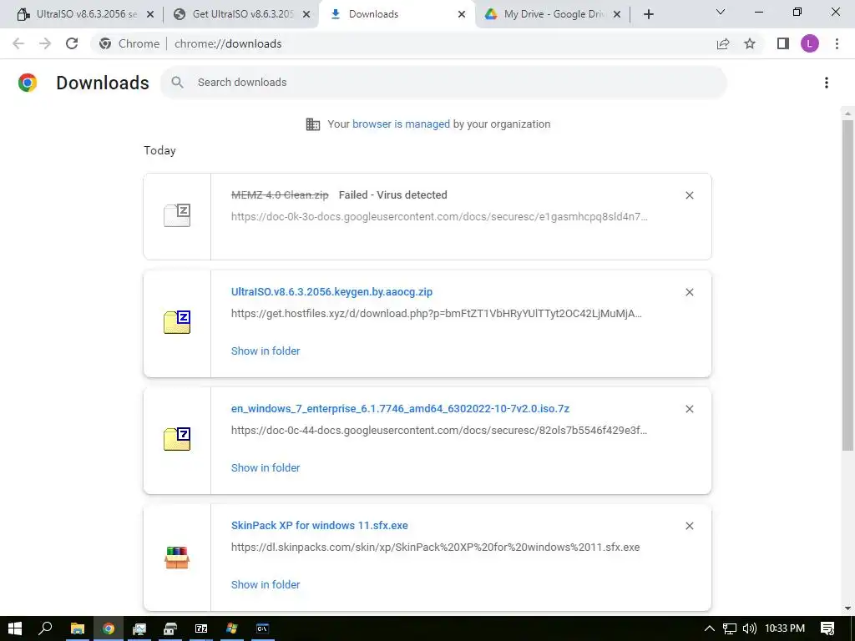Open the 'browser is managed' link

(401, 124)
